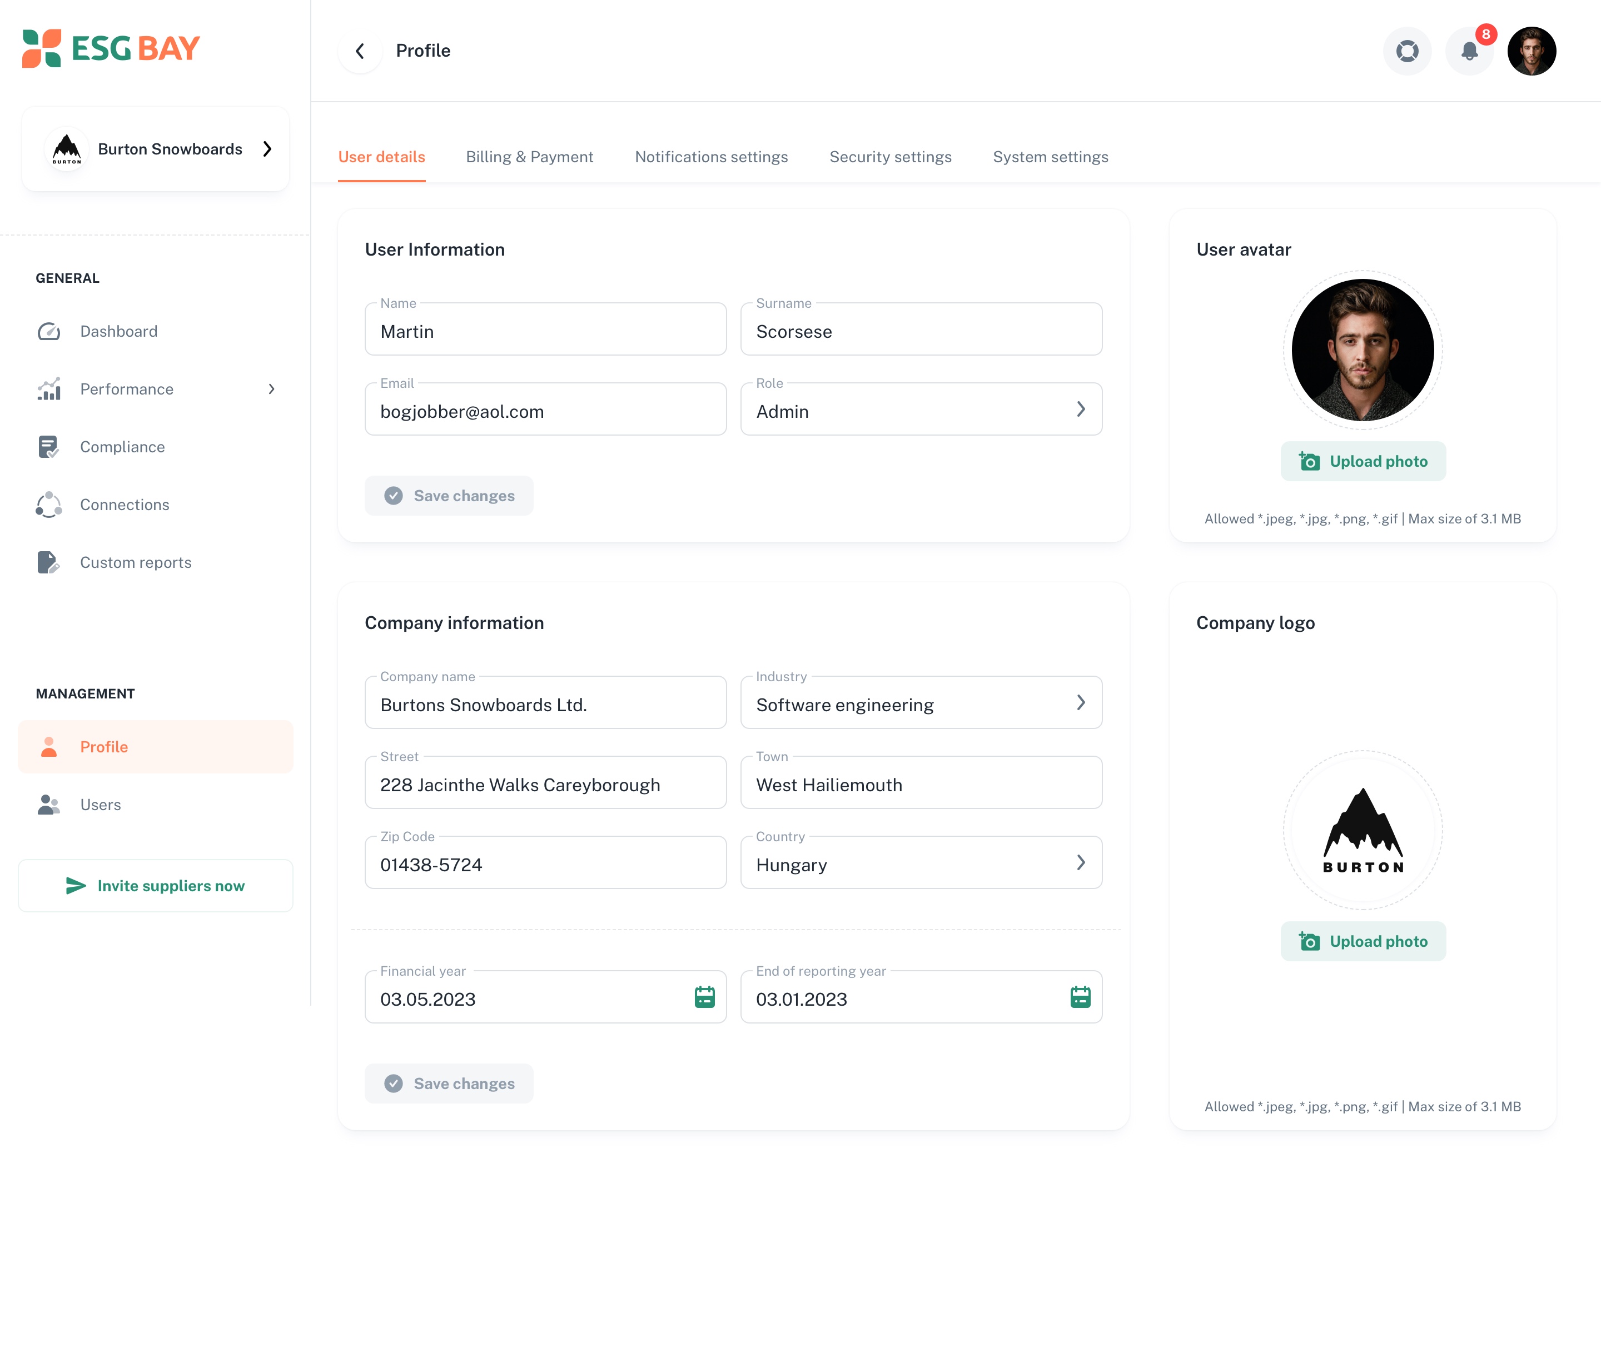Click Save changes under Company information
This screenshot has height=1358, width=1601.
click(449, 1084)
